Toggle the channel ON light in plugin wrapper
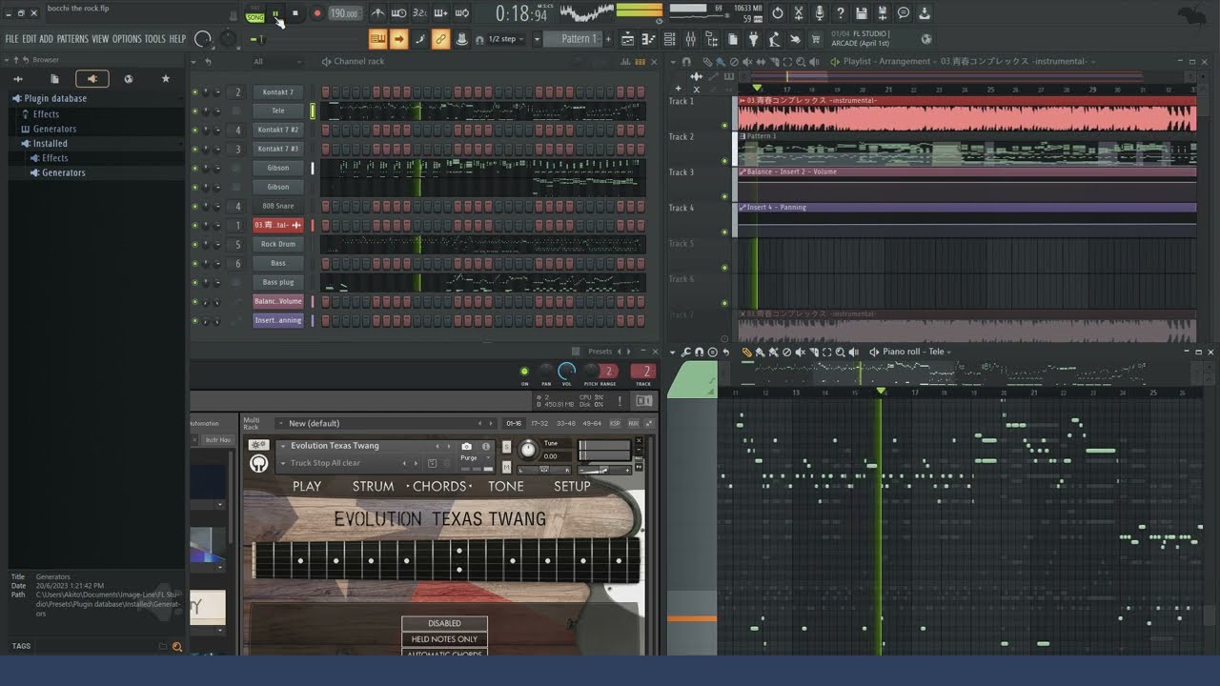This screenshot has height=686, width=1220. click(524, 372)
